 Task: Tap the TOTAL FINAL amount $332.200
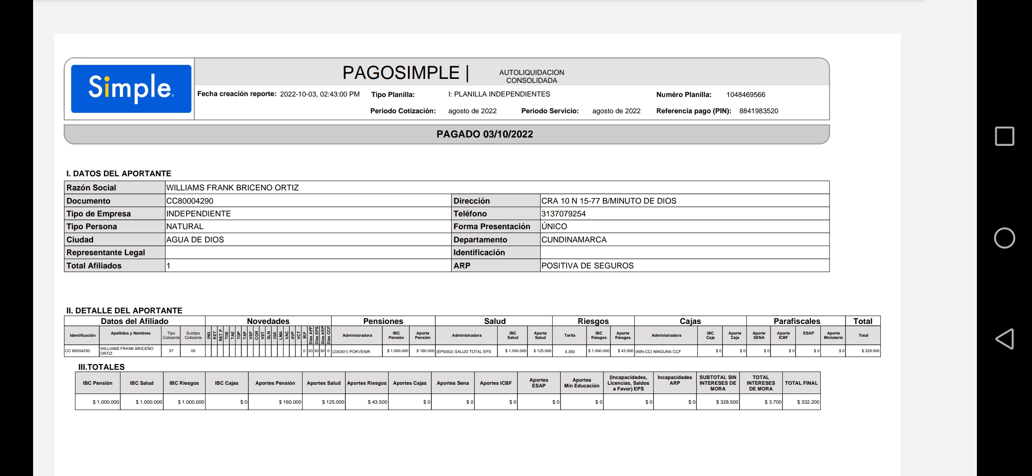click(808, 402)
